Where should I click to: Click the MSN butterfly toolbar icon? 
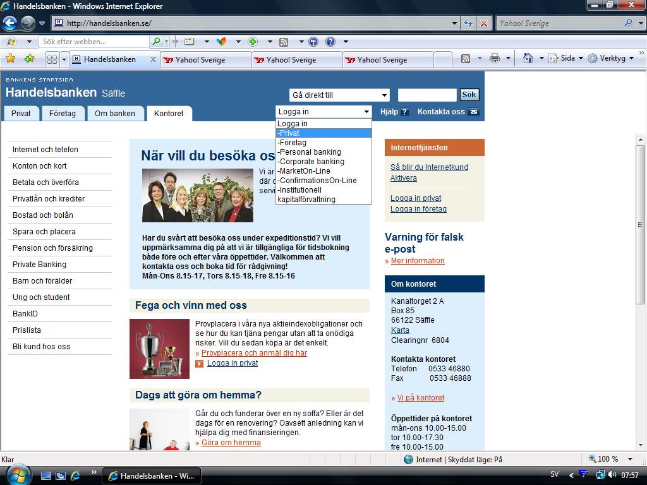(x=222, y=42)
